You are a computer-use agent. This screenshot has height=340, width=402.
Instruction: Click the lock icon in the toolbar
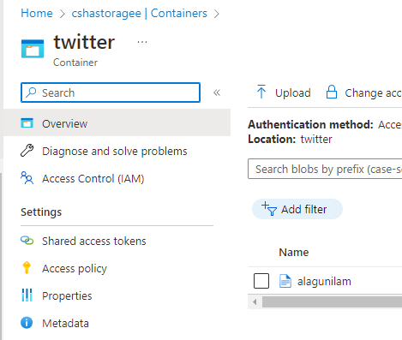(332, 92)
